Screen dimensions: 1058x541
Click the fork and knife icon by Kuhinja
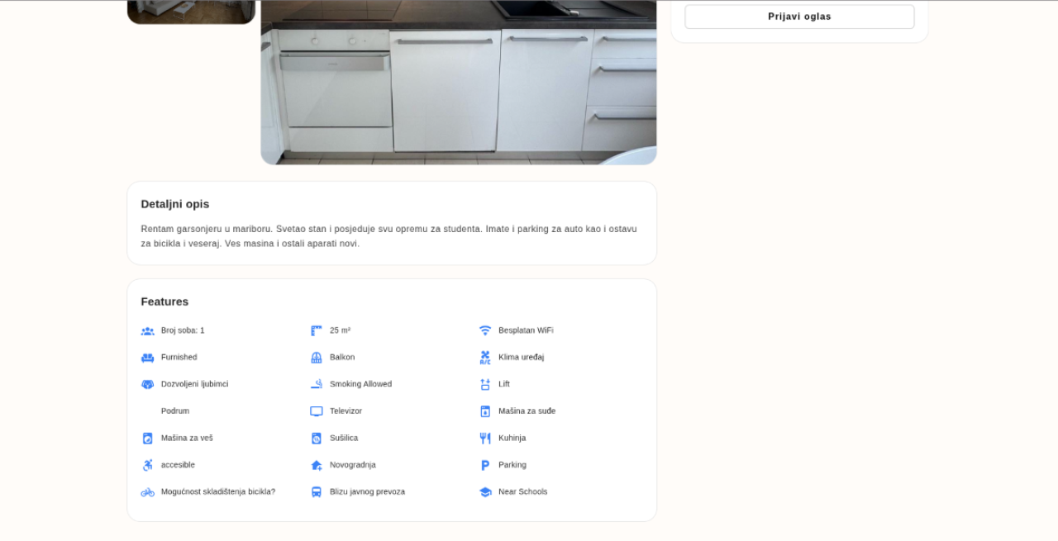coord(485,439)
